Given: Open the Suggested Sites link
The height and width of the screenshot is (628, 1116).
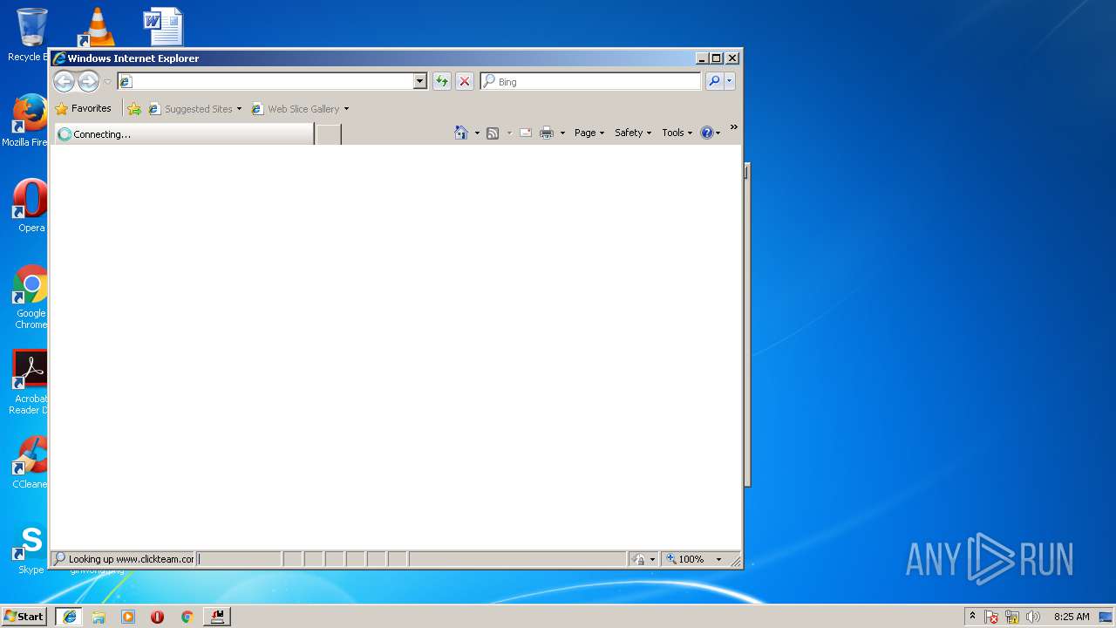Looking at the screenshot, I should [194, 109].
